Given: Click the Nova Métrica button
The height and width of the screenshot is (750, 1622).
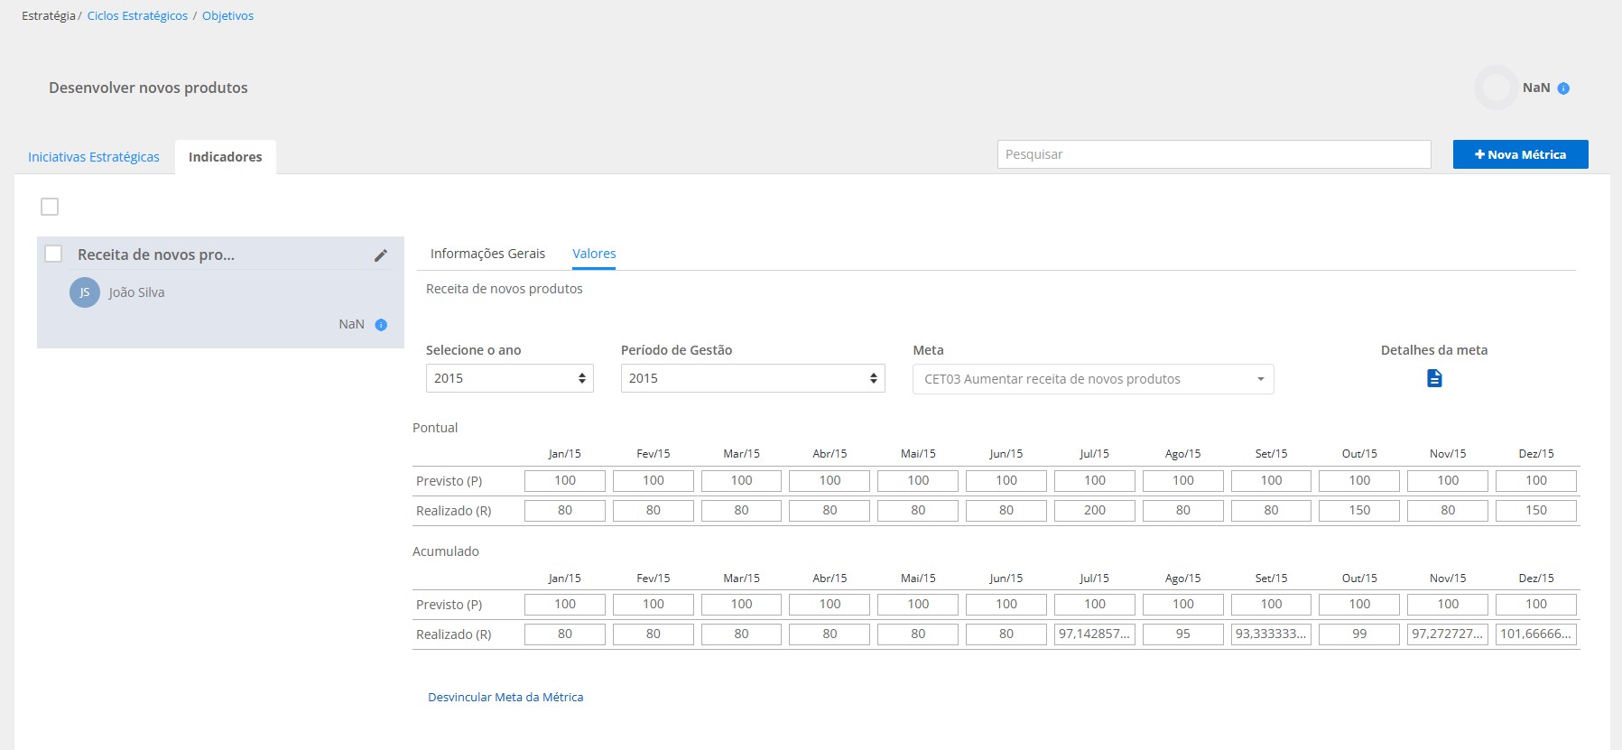Looking at the screenshot, I should [1520, 154].
